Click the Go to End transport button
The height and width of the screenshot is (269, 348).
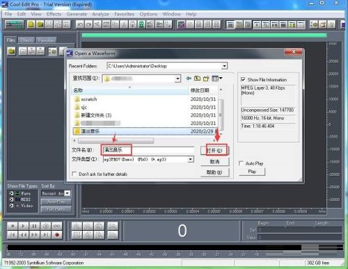coord(46,235)
